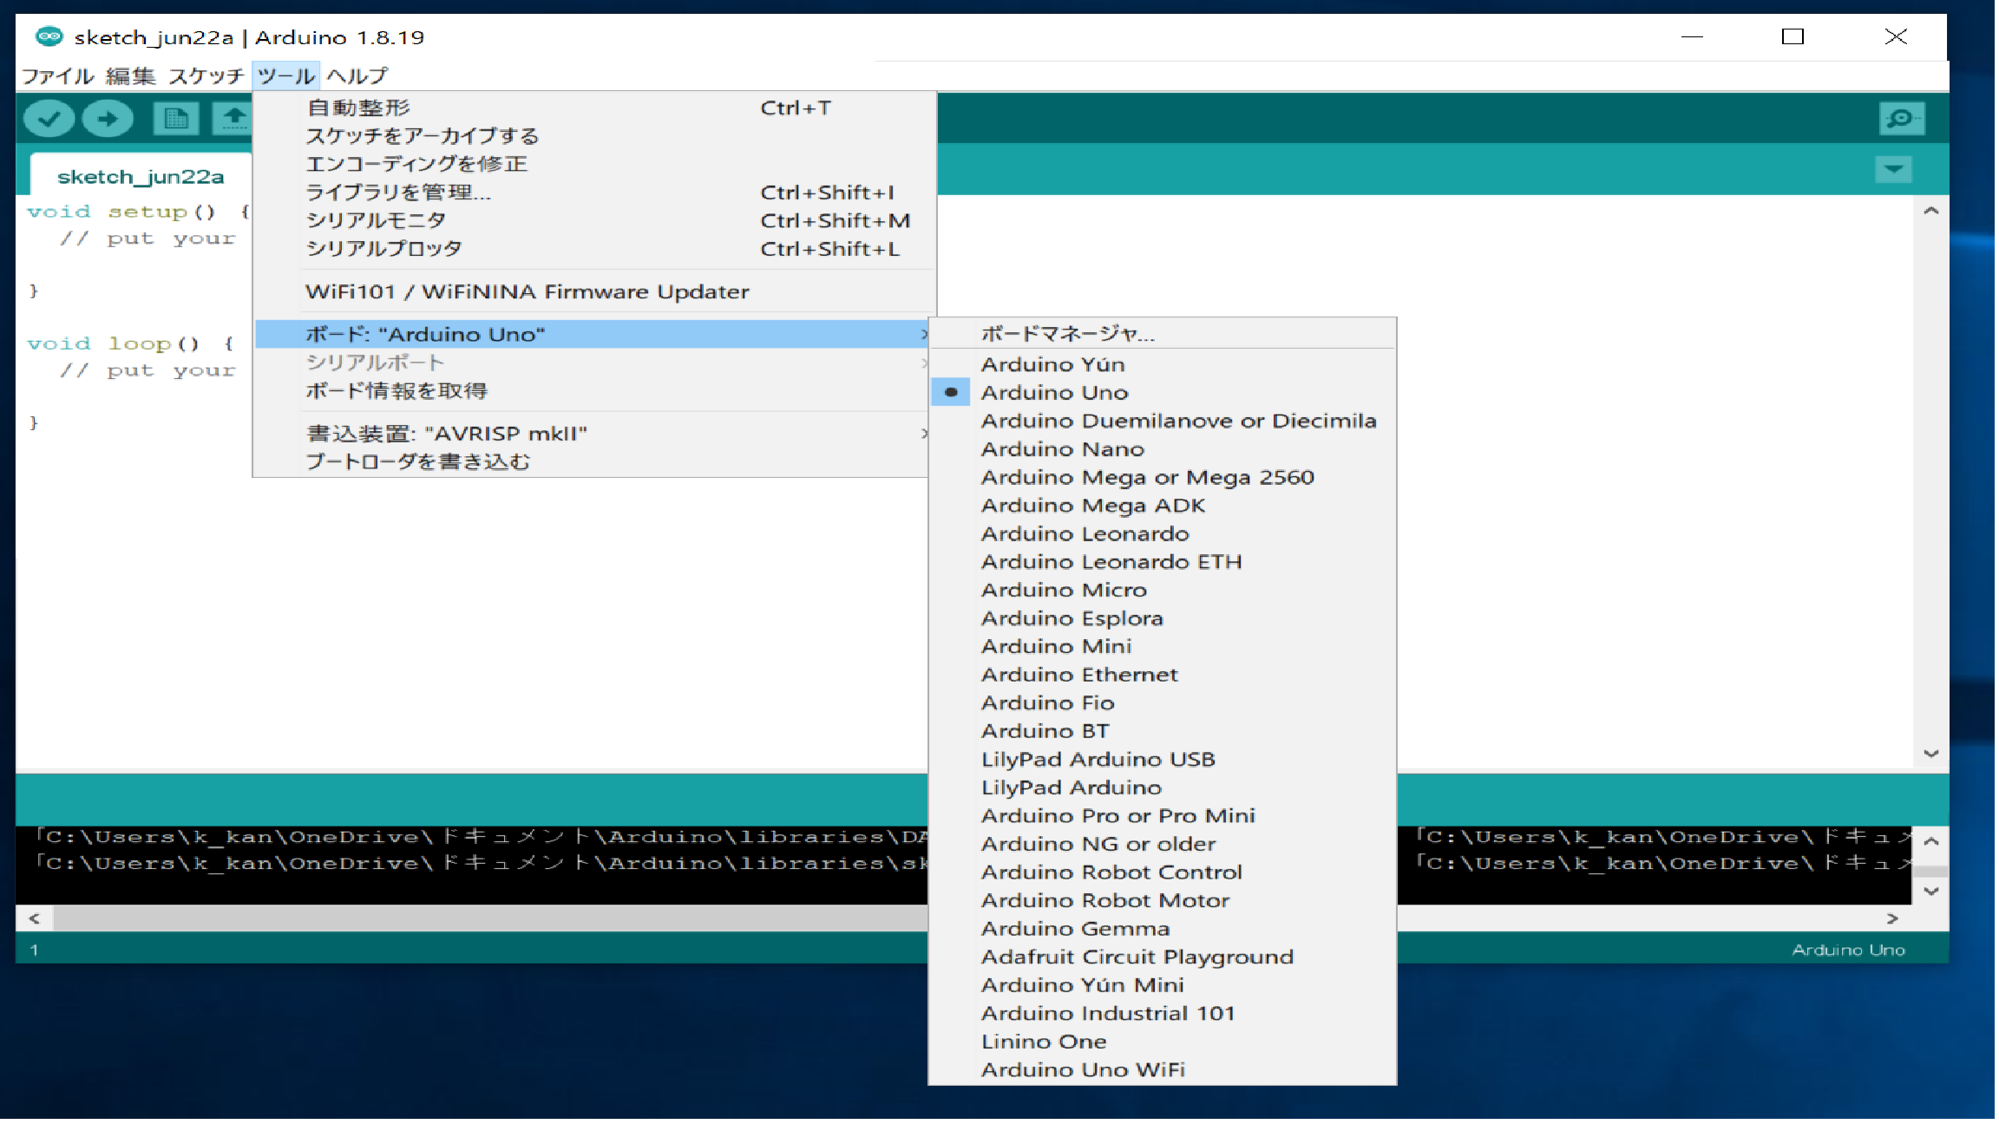Open the スケッチ menu
Viewport: 1999px width, 1124px height.
206,76
